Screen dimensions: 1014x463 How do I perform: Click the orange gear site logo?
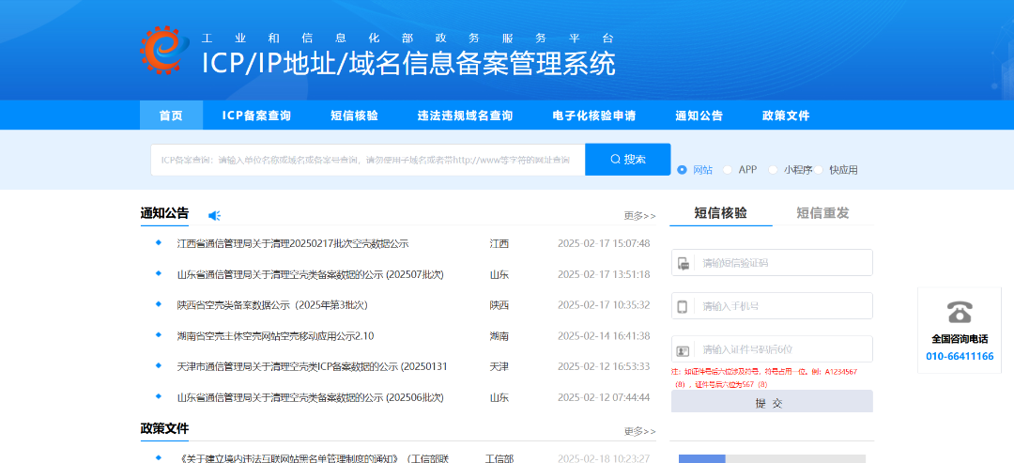coord(164,49)
